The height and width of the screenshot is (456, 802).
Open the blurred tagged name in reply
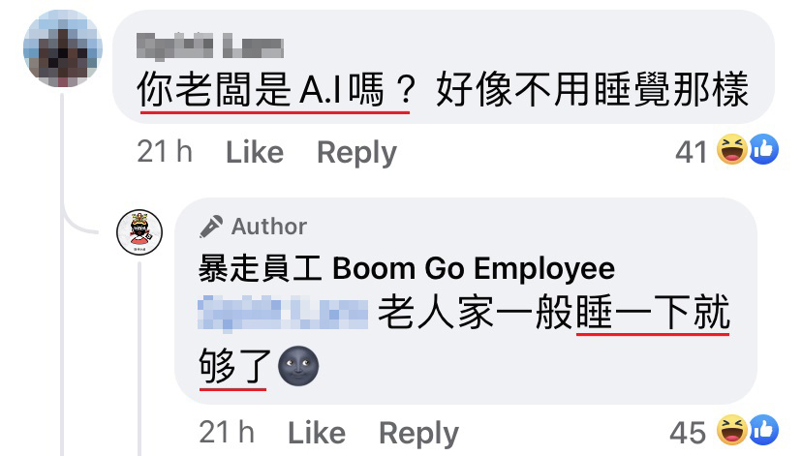coord(283,313)
